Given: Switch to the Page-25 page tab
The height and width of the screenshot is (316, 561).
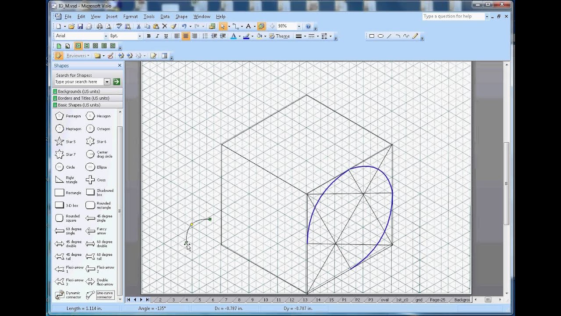Looking at the screenshot, I should tap(437, 300).
